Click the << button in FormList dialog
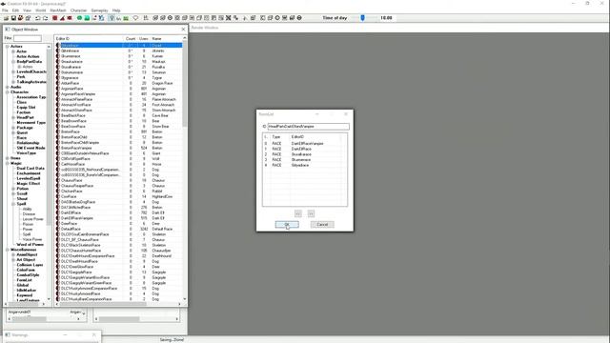This screenshot has width=610, height=343. (298, 213)
